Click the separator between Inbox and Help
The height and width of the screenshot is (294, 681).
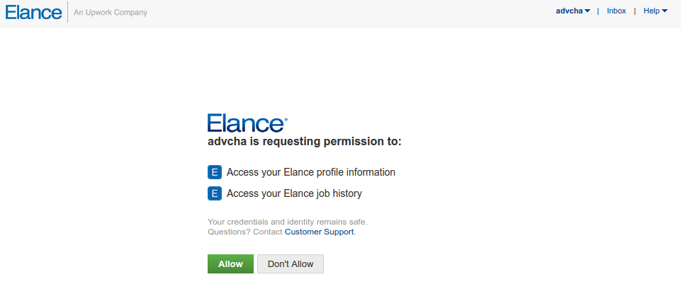point(635,11)
